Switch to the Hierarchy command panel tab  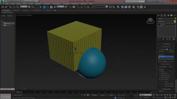pyautogui.click(x=165, y=15)
